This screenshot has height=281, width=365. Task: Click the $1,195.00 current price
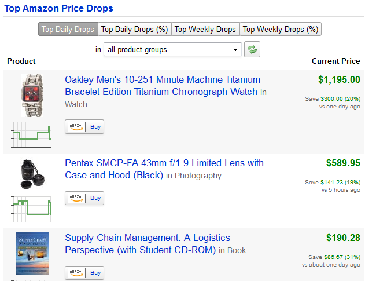pyautogui.click(x=339, y=80)
